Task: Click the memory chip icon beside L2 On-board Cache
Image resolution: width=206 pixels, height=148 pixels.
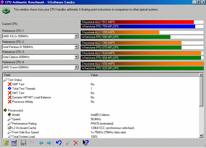Action: [x=10, y=128]
